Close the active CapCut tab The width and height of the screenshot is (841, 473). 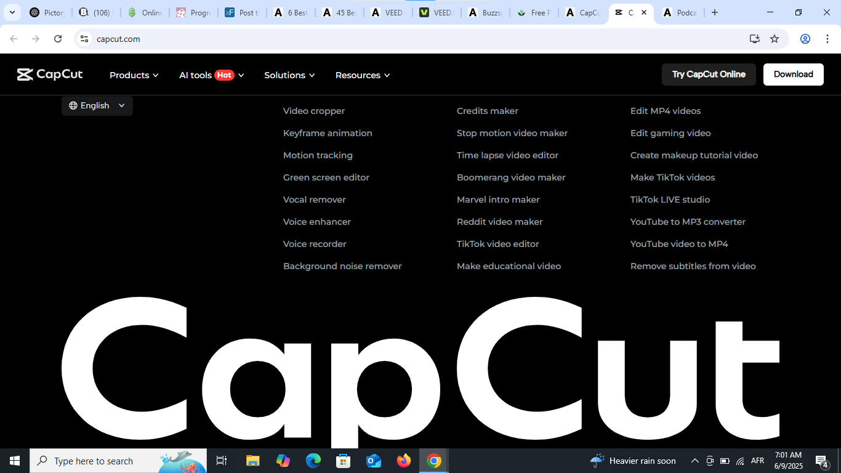pos(644,12)
